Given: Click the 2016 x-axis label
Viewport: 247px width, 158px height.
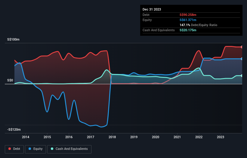Looking at the screenshot, I should click(69, 137).
